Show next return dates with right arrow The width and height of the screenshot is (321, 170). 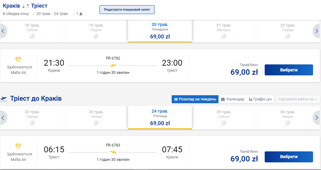[x=317, y=118]
